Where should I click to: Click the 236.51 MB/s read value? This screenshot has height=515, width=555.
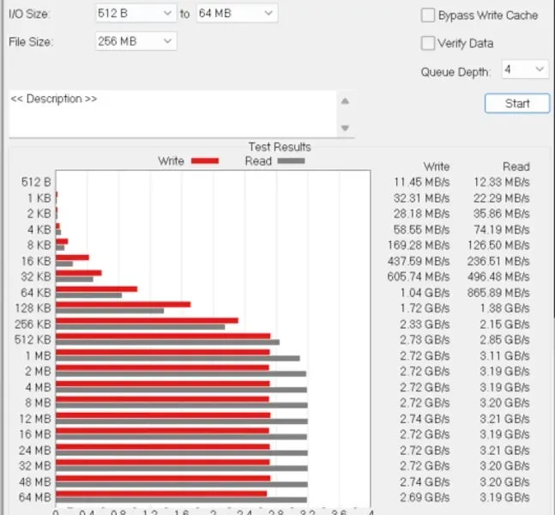tap(498, 261)
